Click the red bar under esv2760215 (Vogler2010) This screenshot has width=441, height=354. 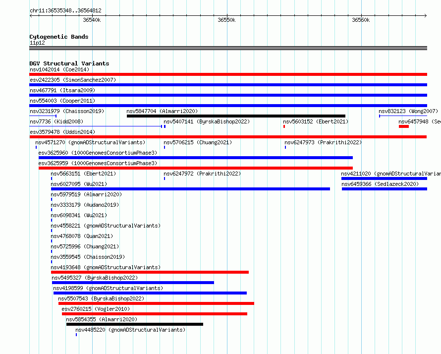pos(155,314)
